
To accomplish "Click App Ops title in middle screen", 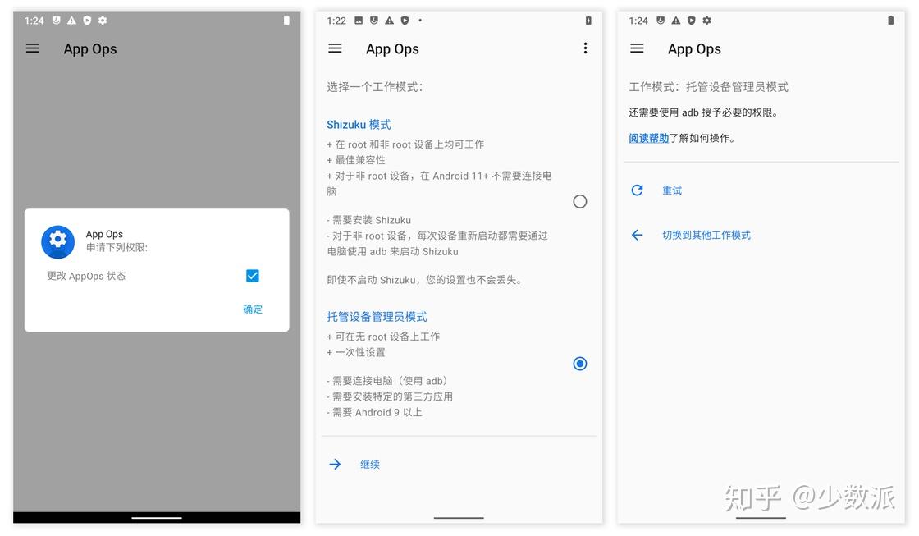I will coord(392,49).
